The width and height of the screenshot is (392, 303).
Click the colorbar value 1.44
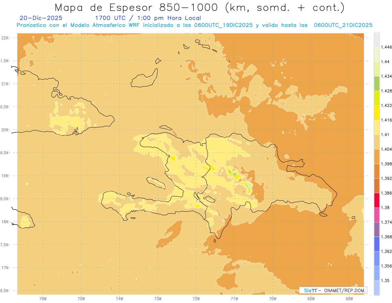(x=385, y=61)
